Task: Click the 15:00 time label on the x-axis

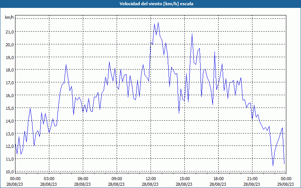Action: (184, 179)
